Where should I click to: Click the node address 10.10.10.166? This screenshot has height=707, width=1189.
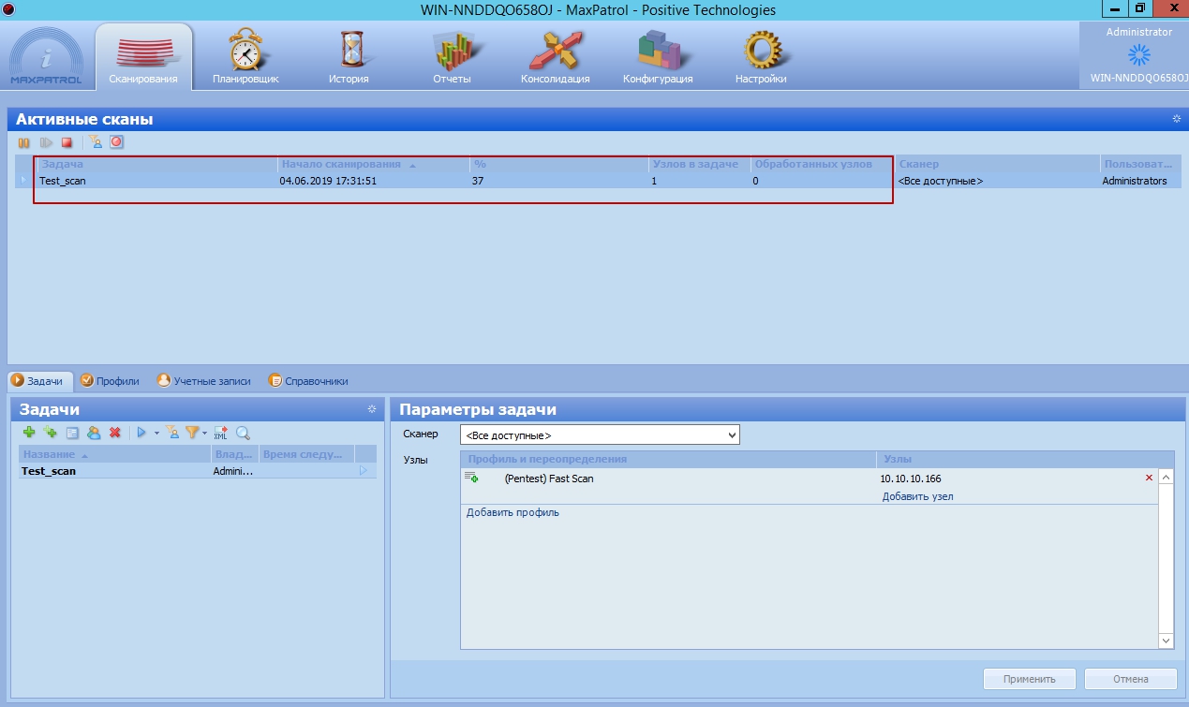[911, 479]
